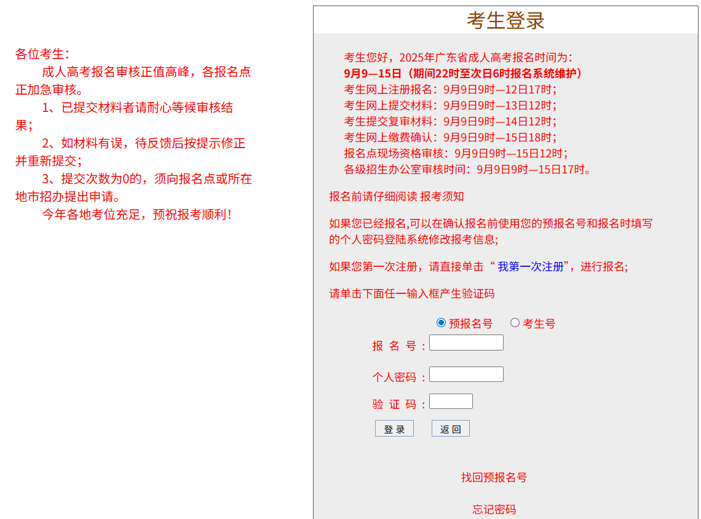This screenshot has width=701, height=519.
Task: Submit the login form with 登录
Action: click(394, 428)
